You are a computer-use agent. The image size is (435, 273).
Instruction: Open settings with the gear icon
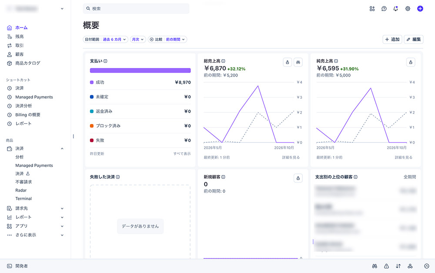[408, 9]
